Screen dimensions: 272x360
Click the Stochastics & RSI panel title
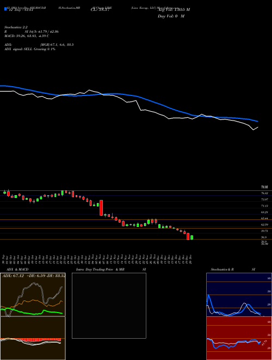[233, 269]
